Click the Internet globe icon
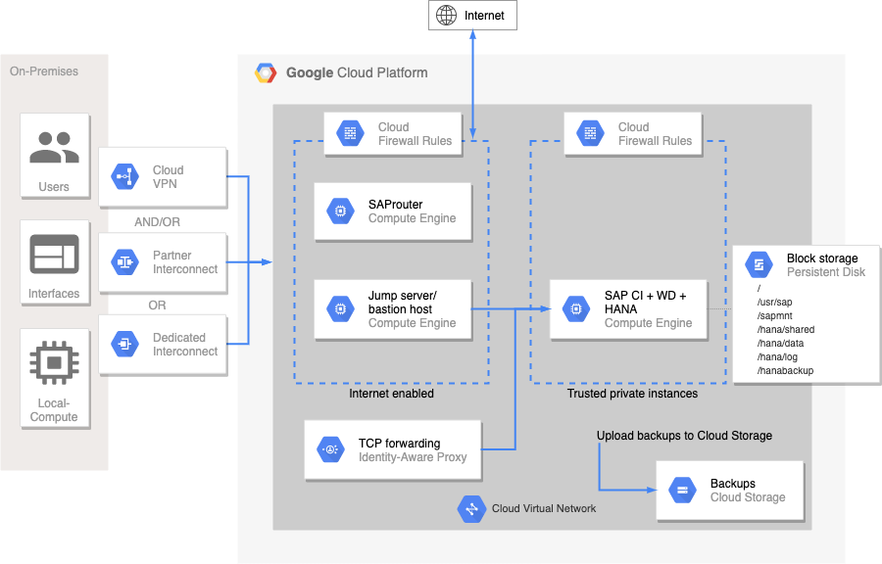 pyautogui.click(x=447, y=15)
